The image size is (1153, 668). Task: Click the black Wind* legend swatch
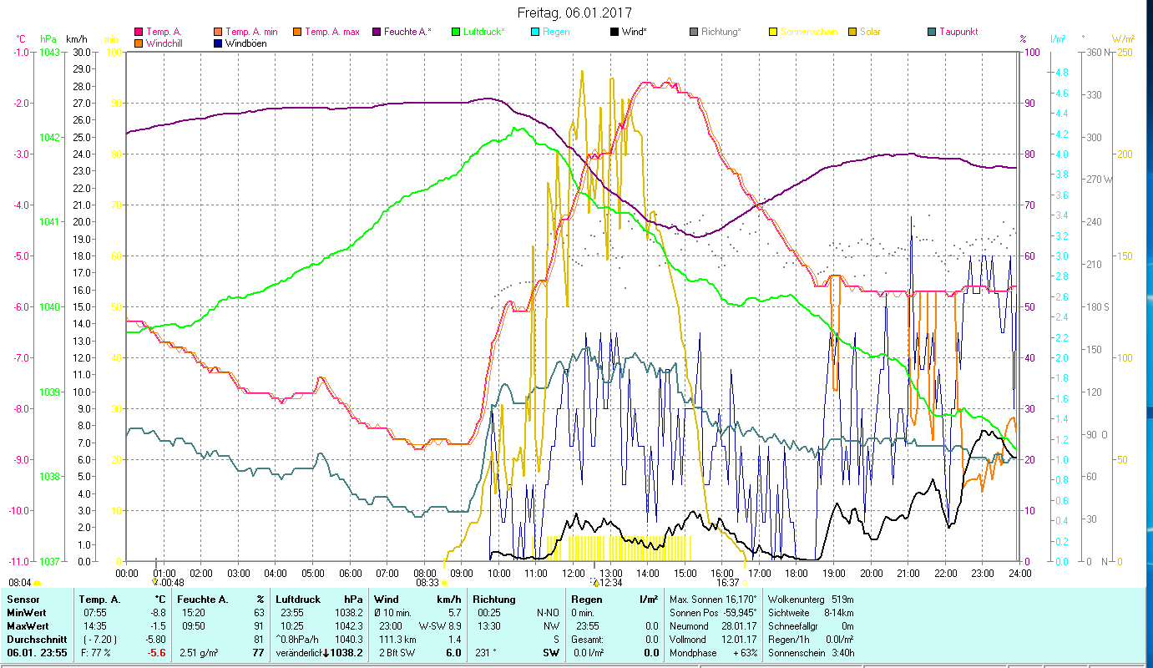[614, 32]
